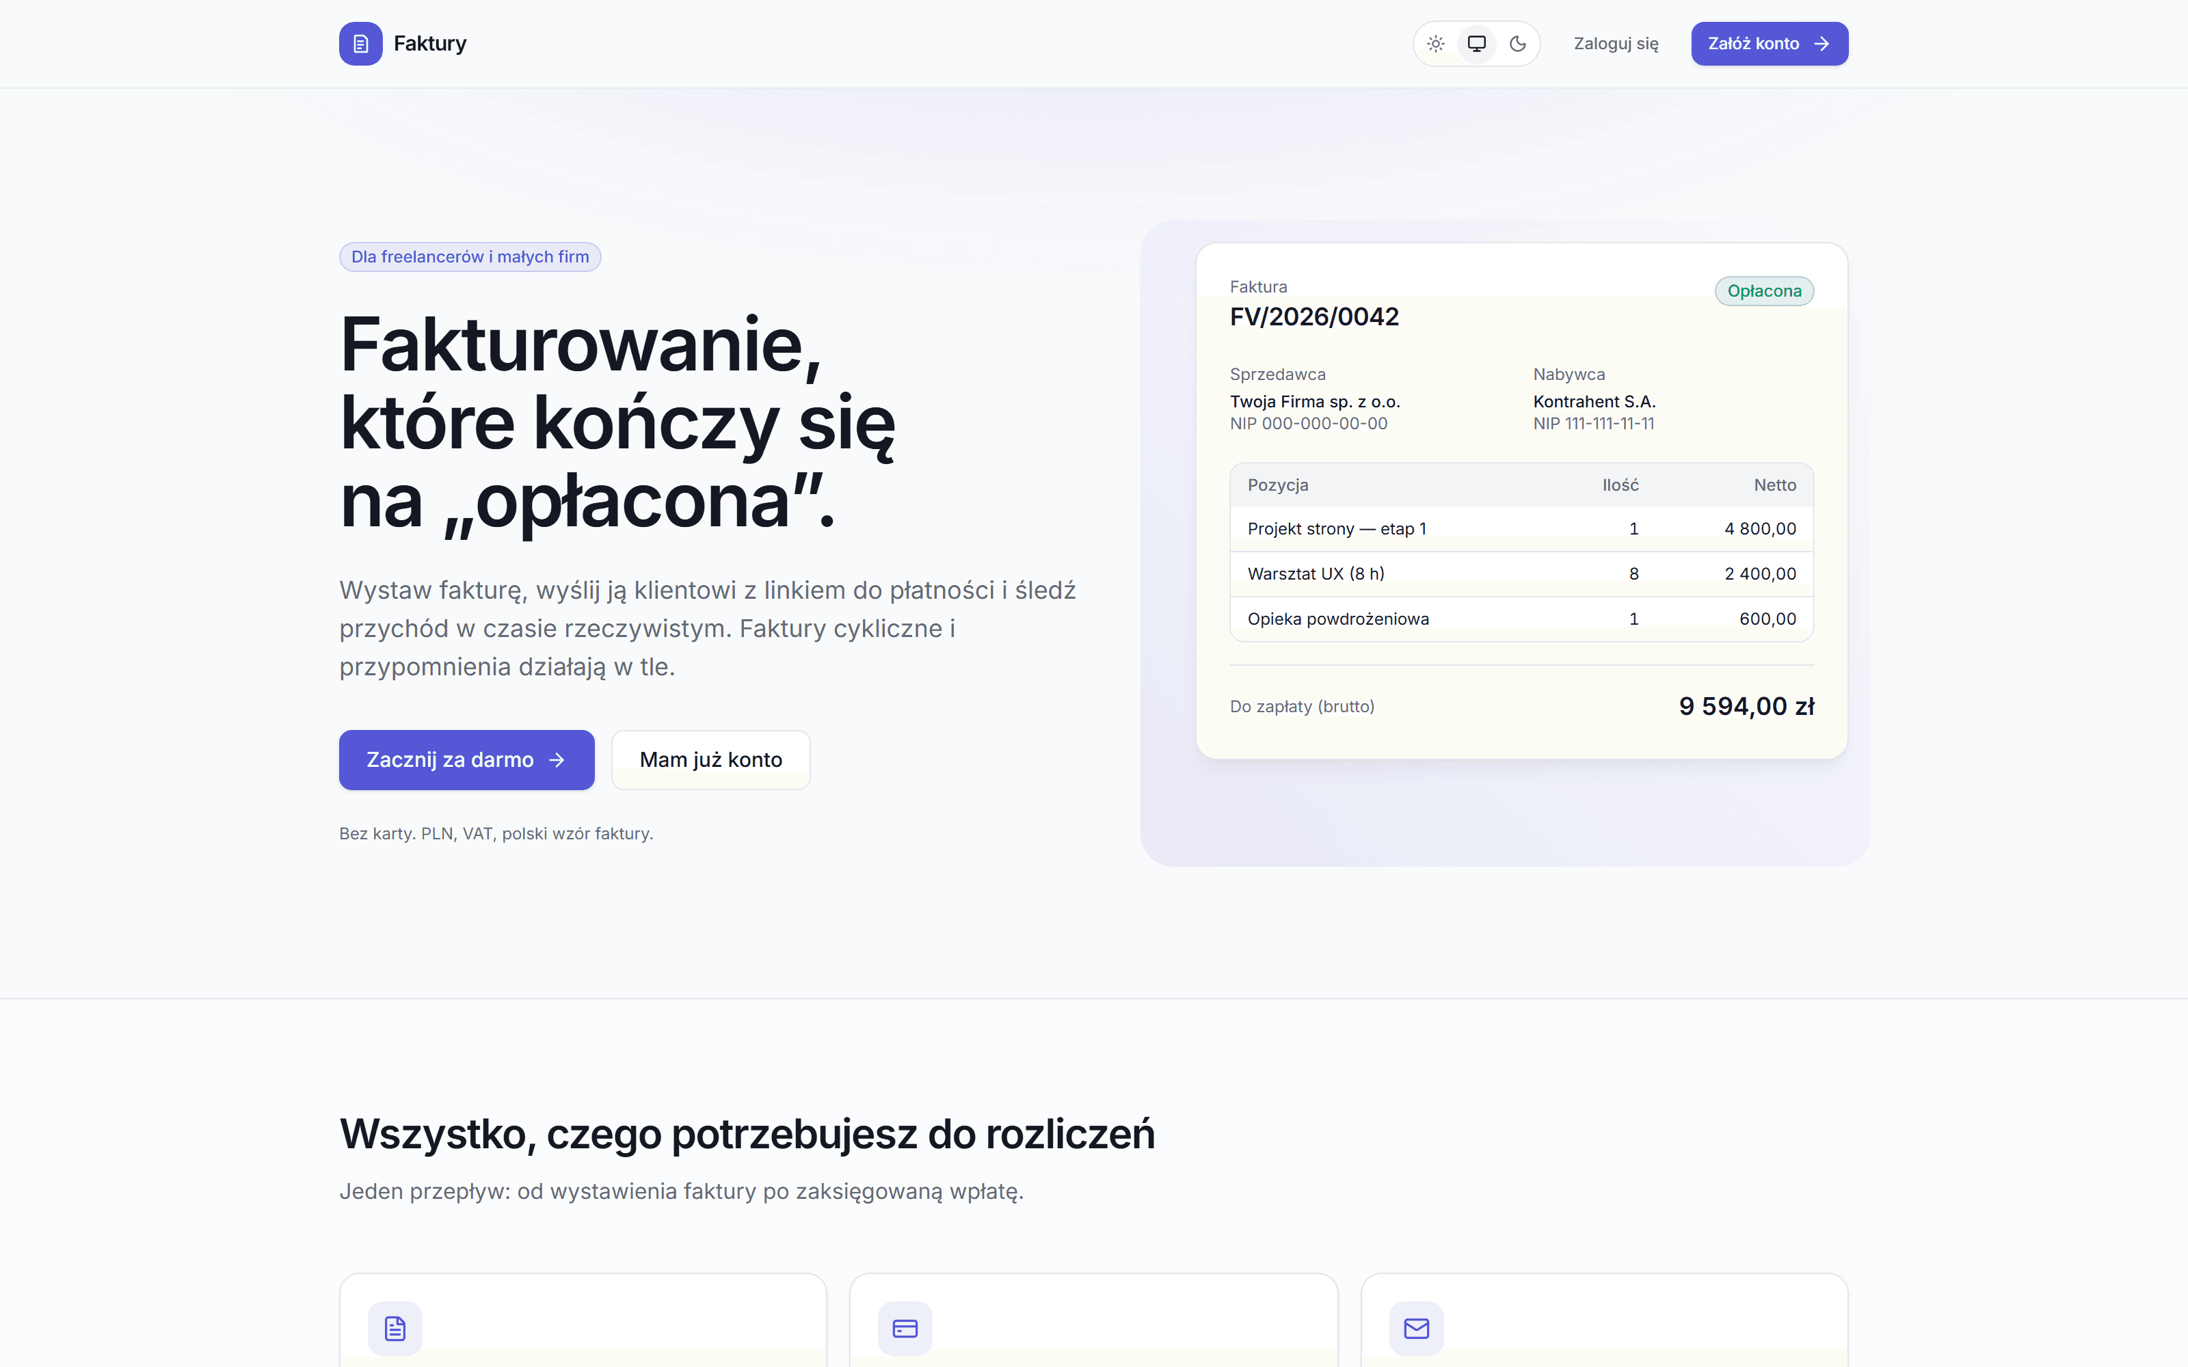Click Zacznij za darmo button

(466, 759)
